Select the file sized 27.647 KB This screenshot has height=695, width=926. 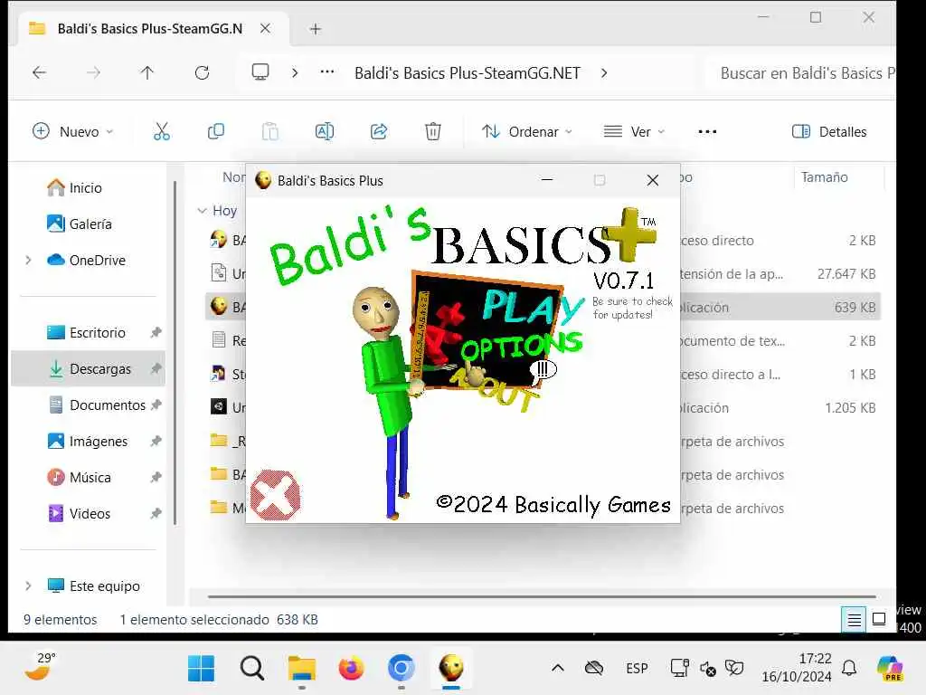click(543, 273)
